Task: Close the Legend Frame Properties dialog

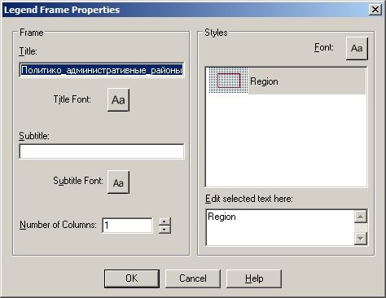Action: pyautogui.click(x=375, y=10)
